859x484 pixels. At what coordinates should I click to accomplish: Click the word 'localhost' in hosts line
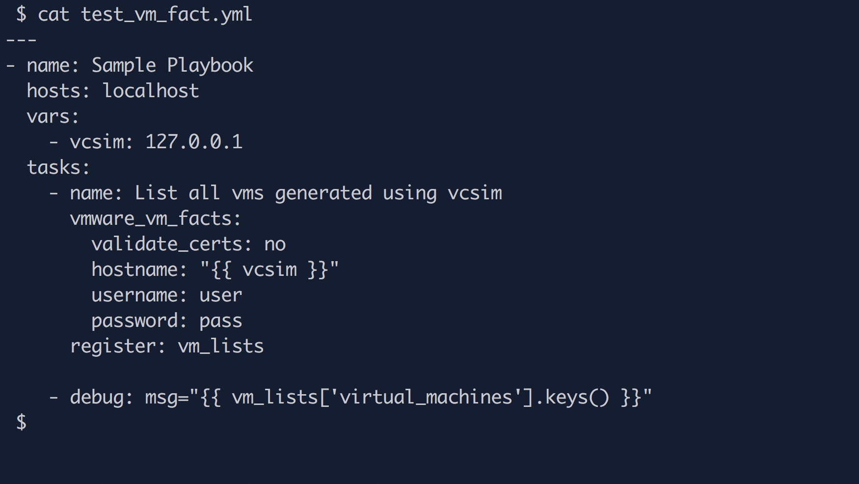pyautogui.click(x=151, y=91)
